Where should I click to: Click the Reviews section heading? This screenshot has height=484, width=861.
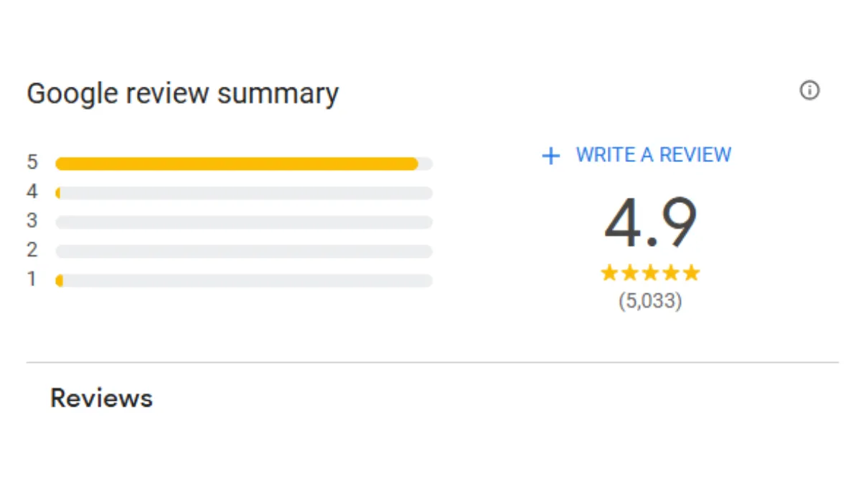101,398
